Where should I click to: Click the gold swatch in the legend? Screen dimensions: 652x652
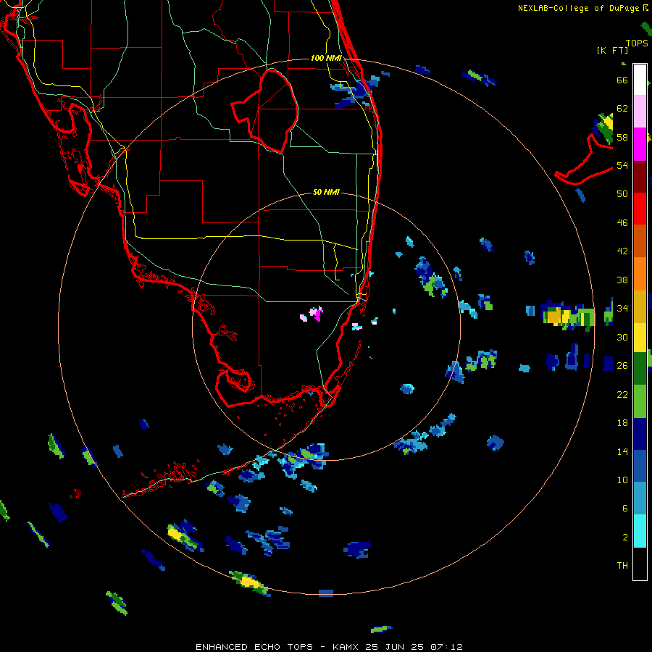point(640,306)
